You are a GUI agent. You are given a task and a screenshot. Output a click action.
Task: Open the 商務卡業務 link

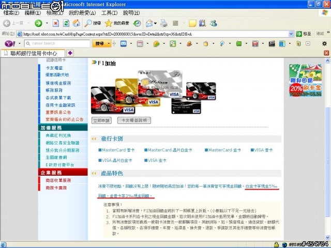pyautogui.click(x=56, y=188)
